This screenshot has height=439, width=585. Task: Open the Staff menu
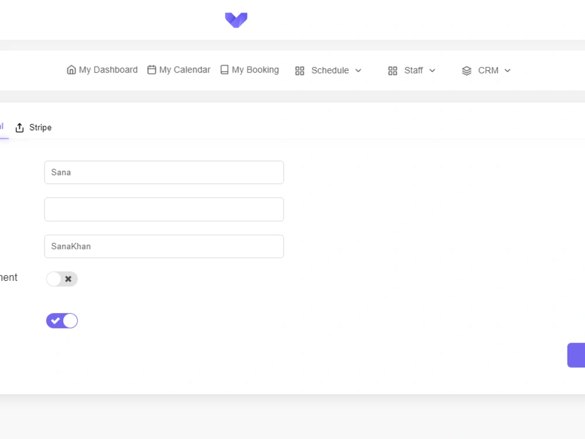[x=412, y=71]
